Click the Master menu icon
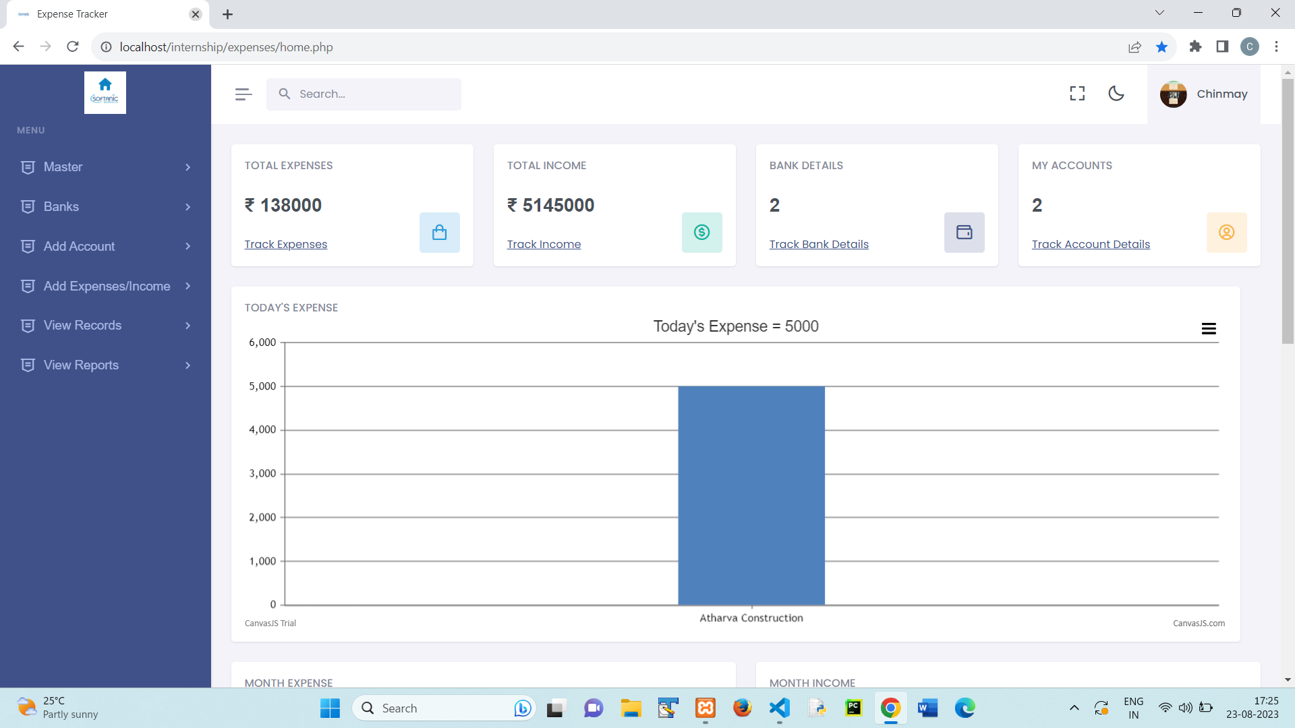 [28, 167]
